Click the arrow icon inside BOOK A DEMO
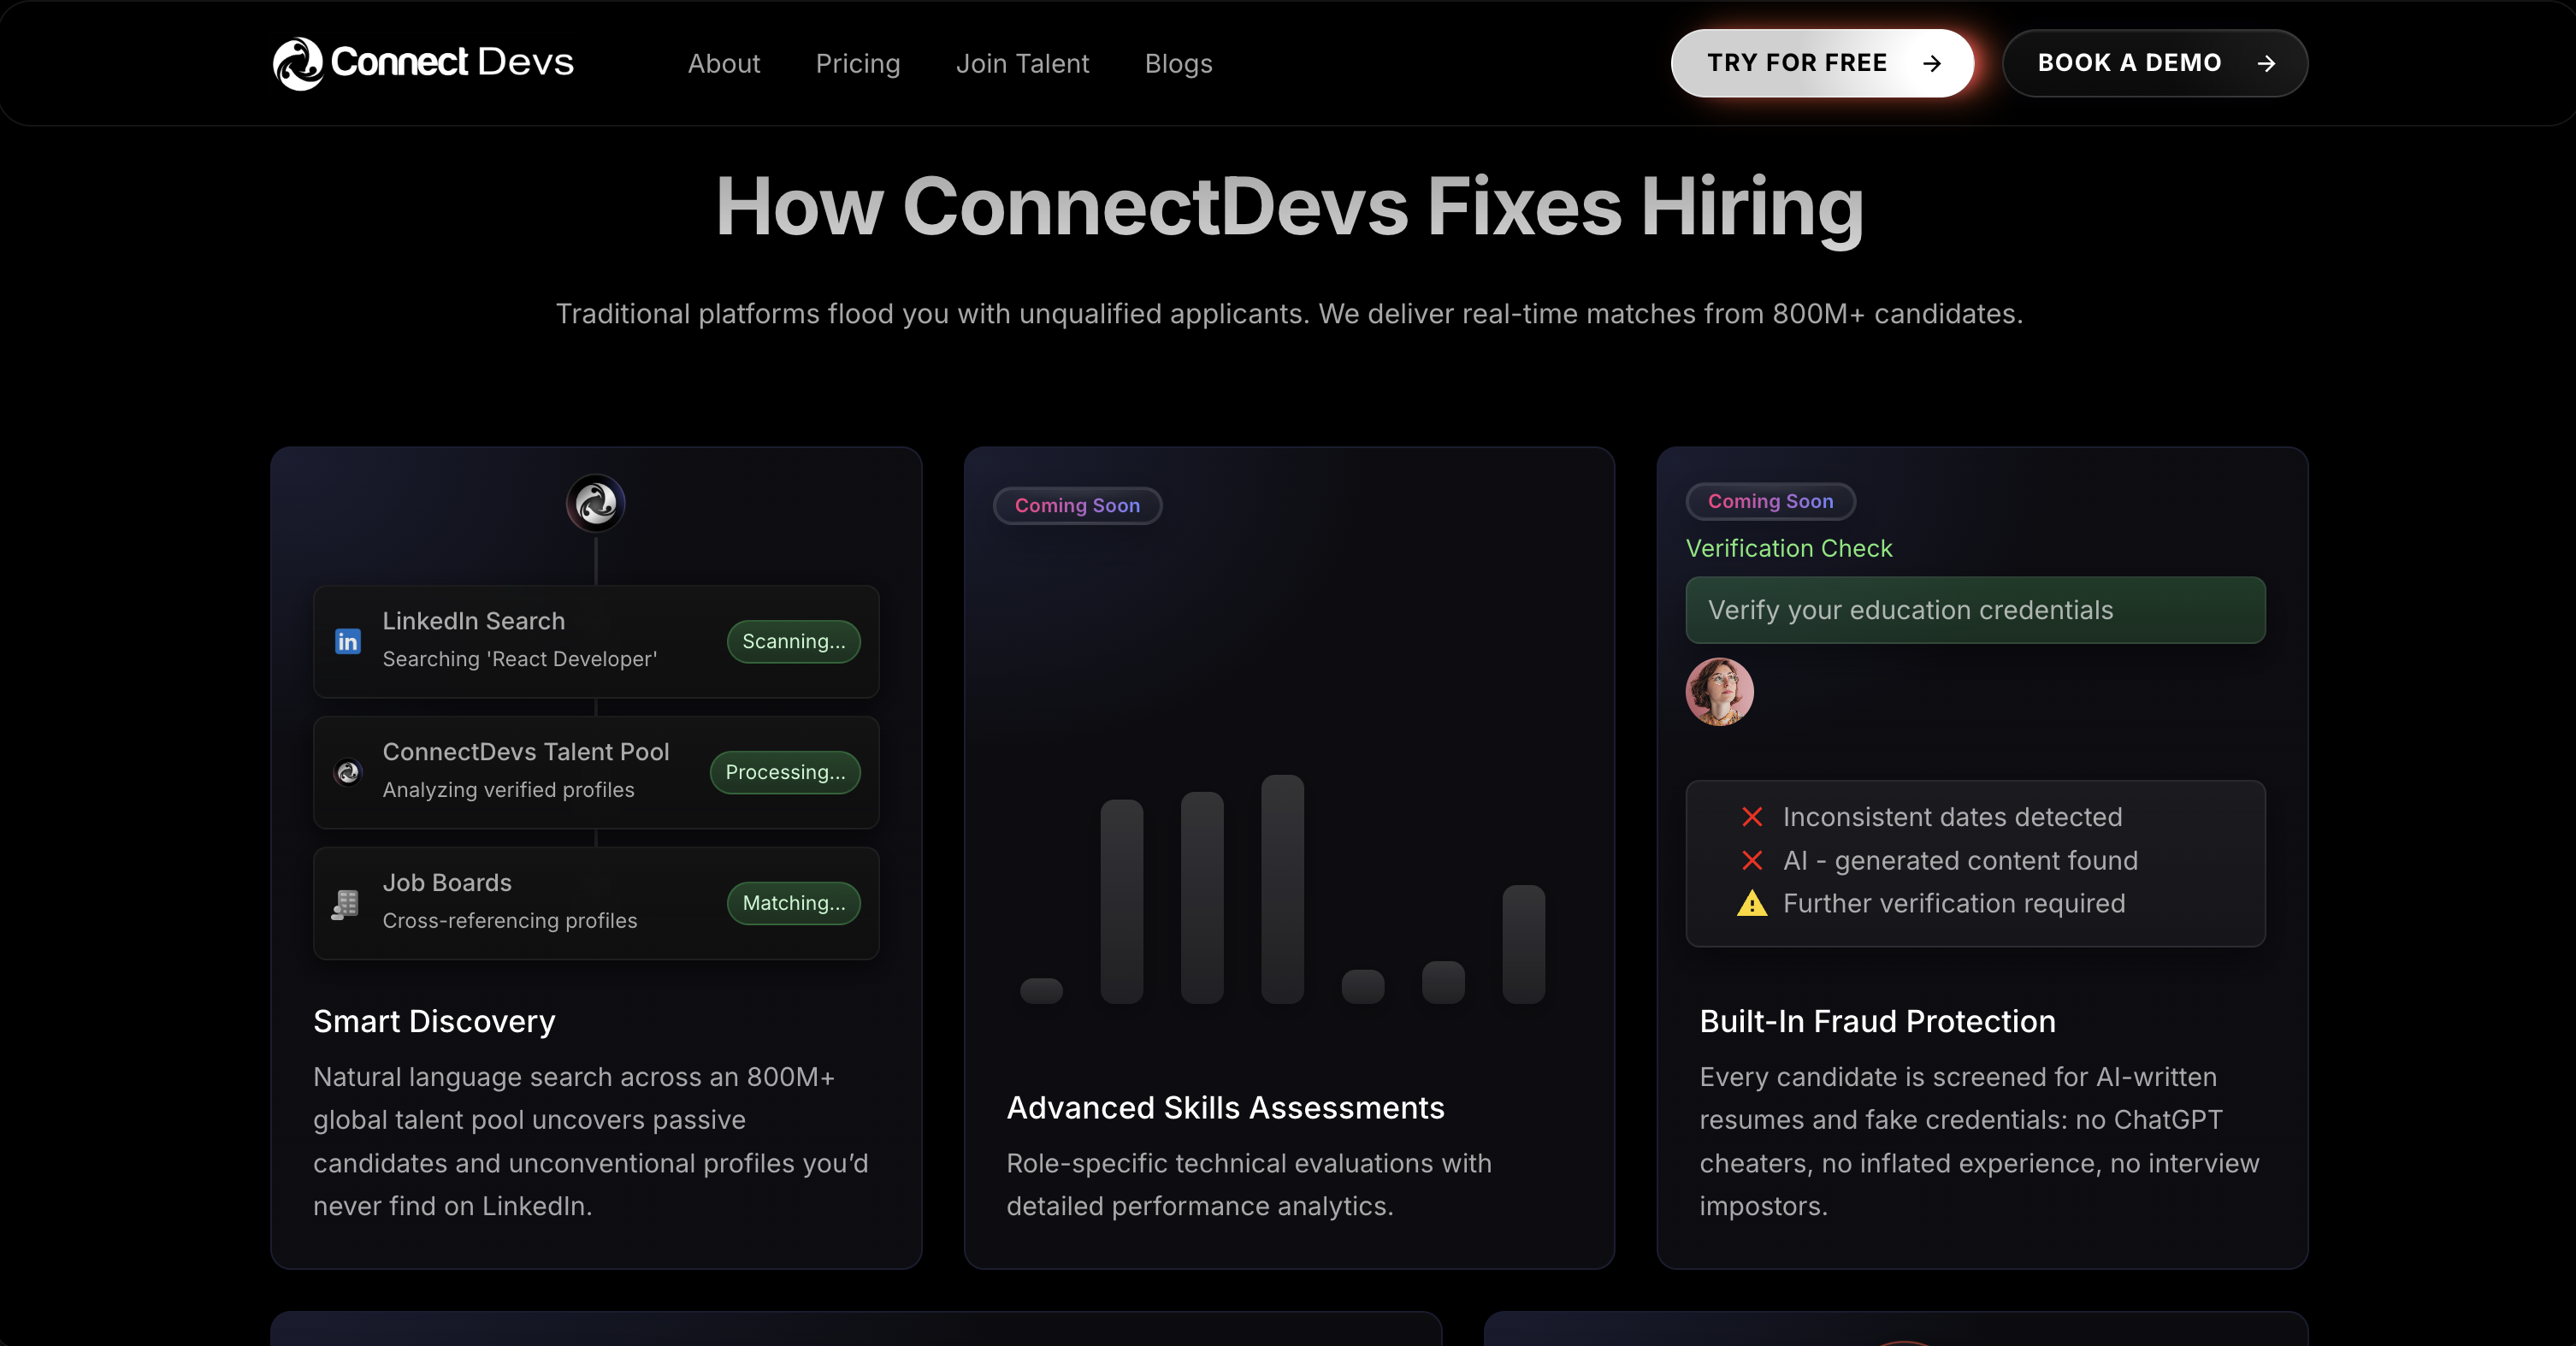The image size is (2576, 1346). [x=2266, y=62]
